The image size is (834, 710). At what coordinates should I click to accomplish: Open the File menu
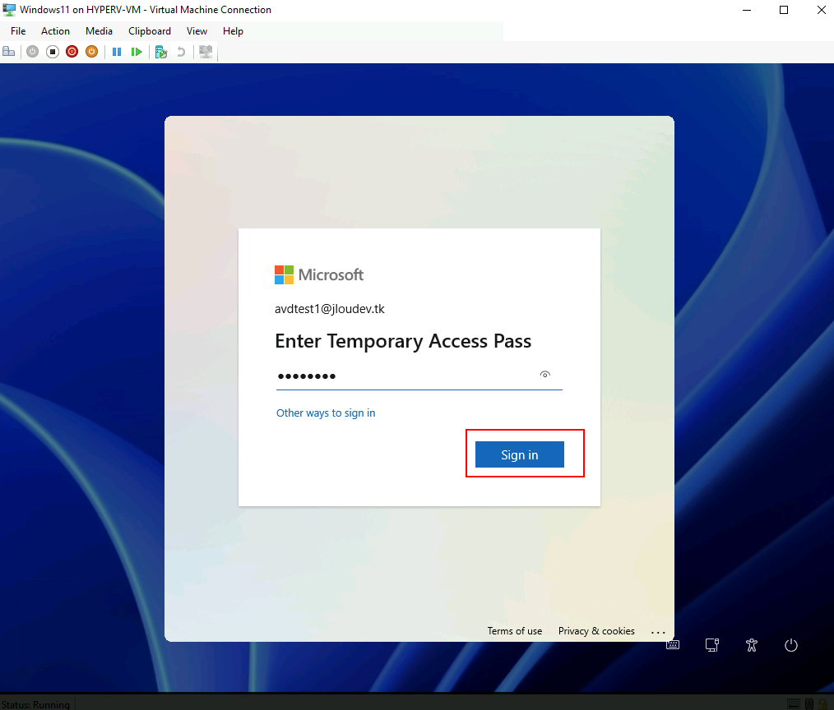18,31
